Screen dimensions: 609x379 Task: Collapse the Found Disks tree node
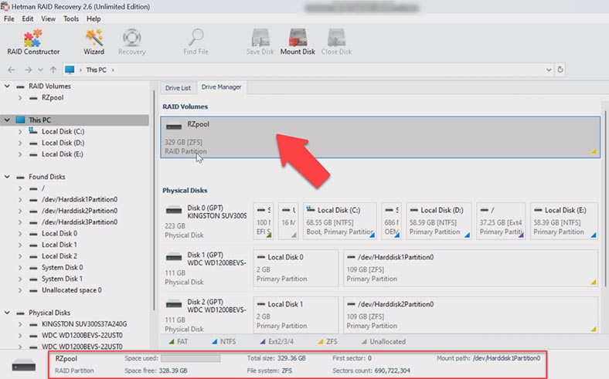coord(7,177)
